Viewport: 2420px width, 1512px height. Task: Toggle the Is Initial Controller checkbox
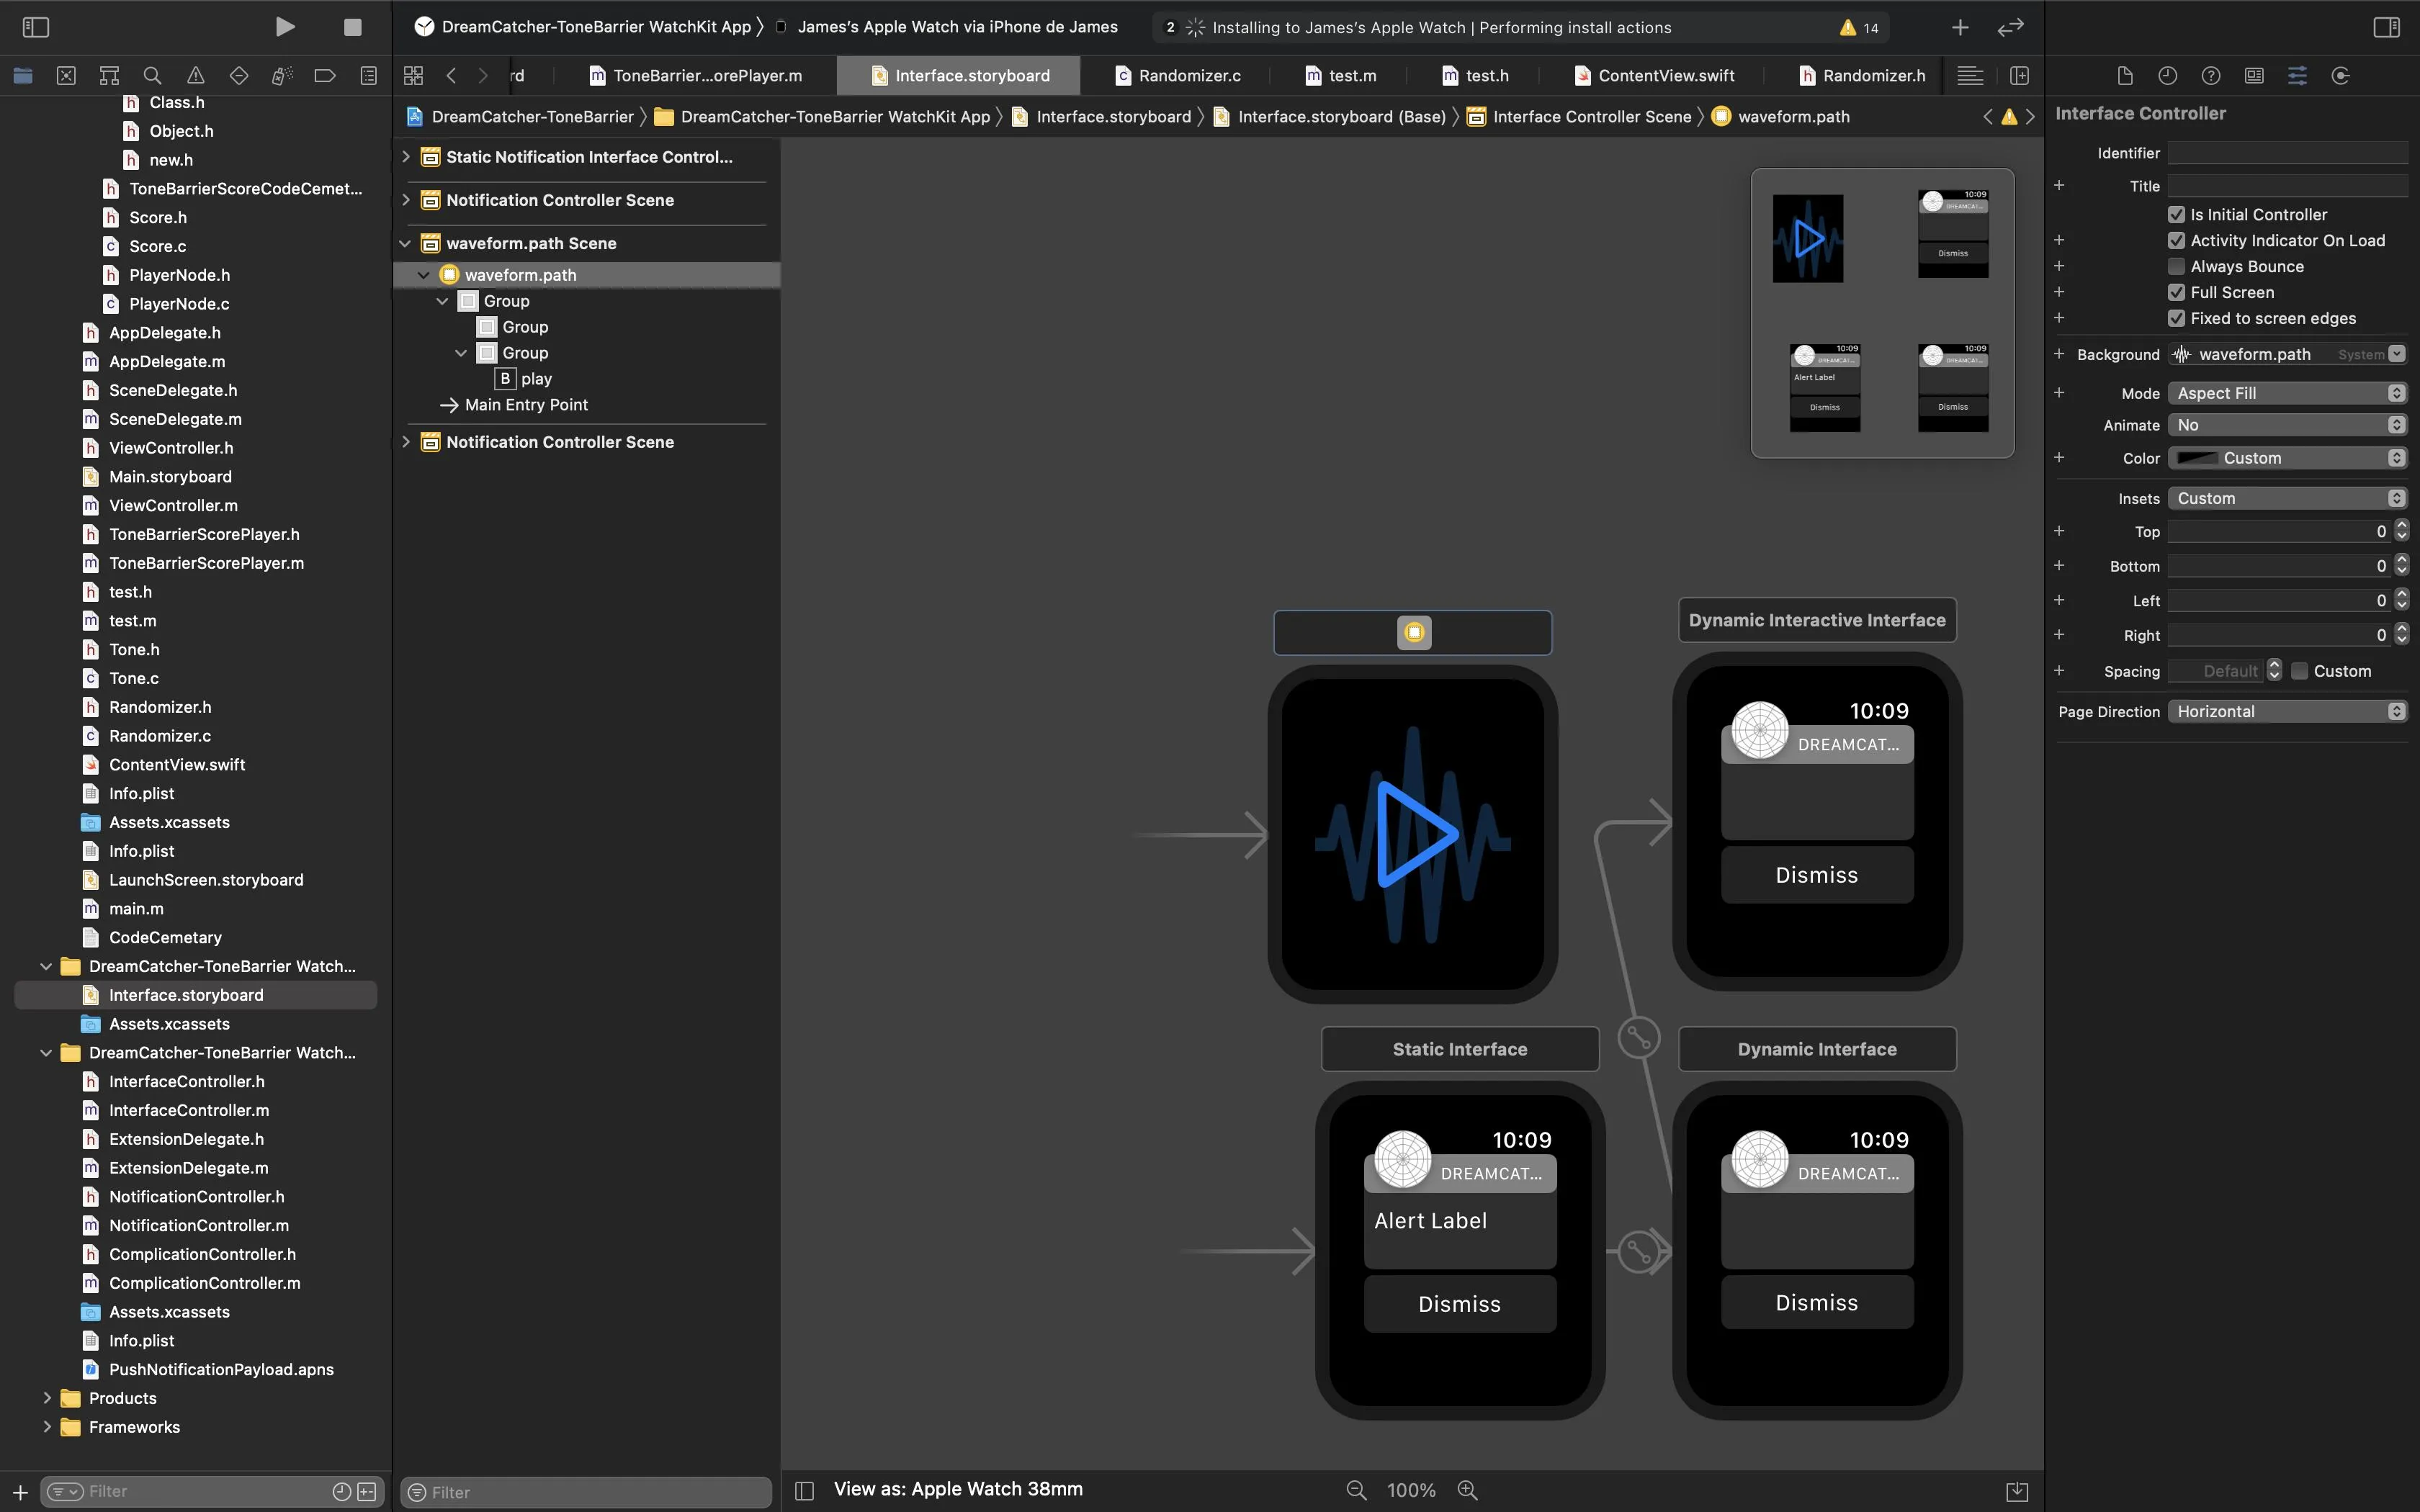(2176, 214)
